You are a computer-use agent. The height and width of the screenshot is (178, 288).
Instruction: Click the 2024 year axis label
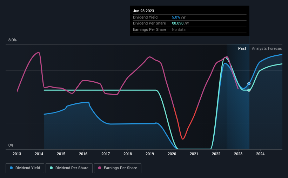pyautogui.click(x=260, y=154)
